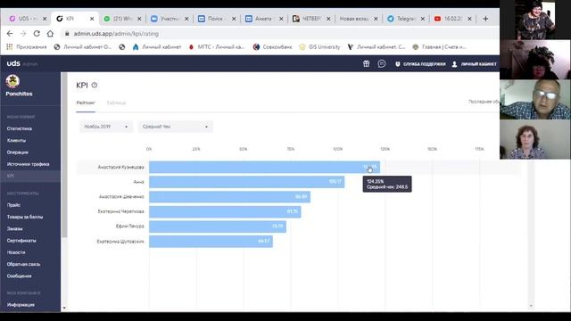
Task: Open Операции in the sidebar
Action: (x=18, y=152)
